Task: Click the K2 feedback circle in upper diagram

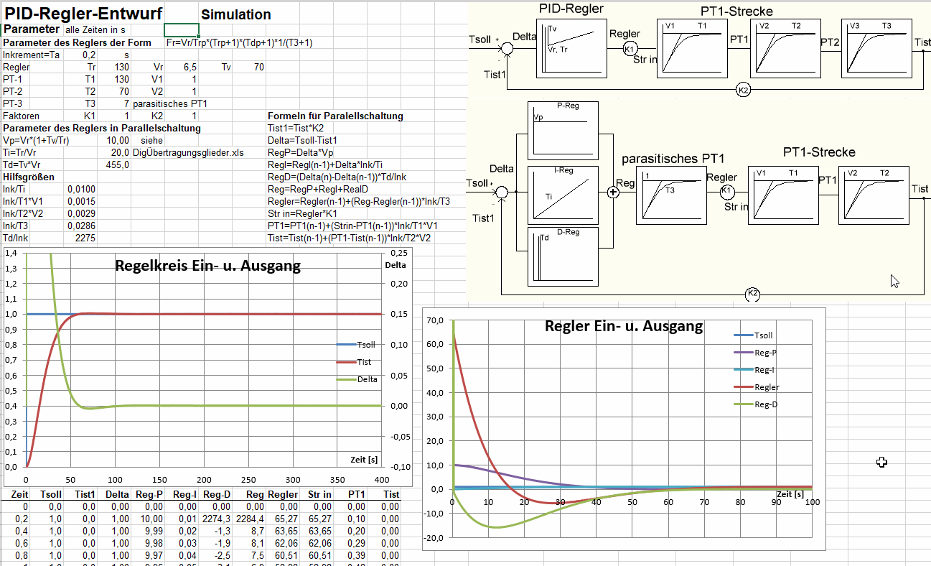Action: pyautogui.click(x=744, y=90)
